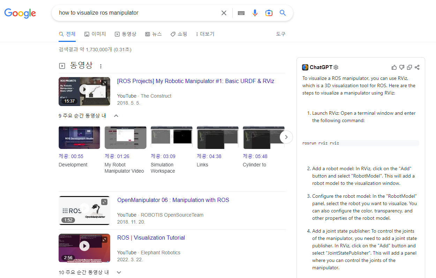Open video section three-dot options

coord(101,66)
